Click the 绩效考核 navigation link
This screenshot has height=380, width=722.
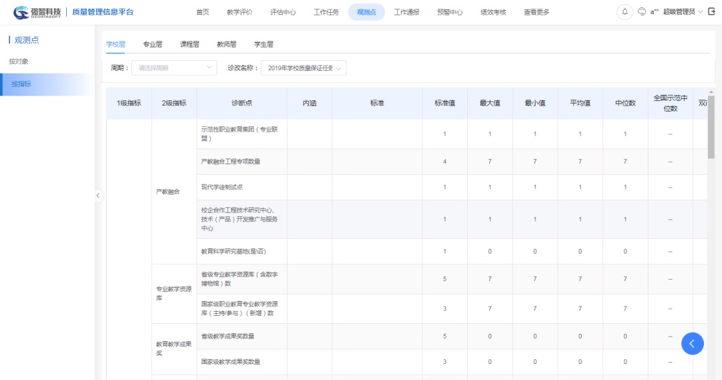point(493,12)
